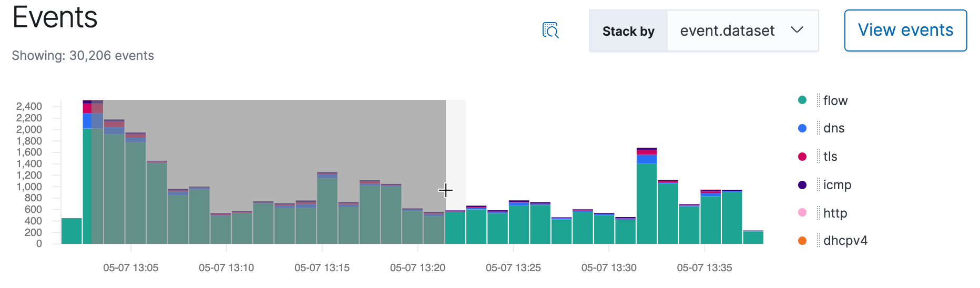Click the purple icmp color dot

802,185
